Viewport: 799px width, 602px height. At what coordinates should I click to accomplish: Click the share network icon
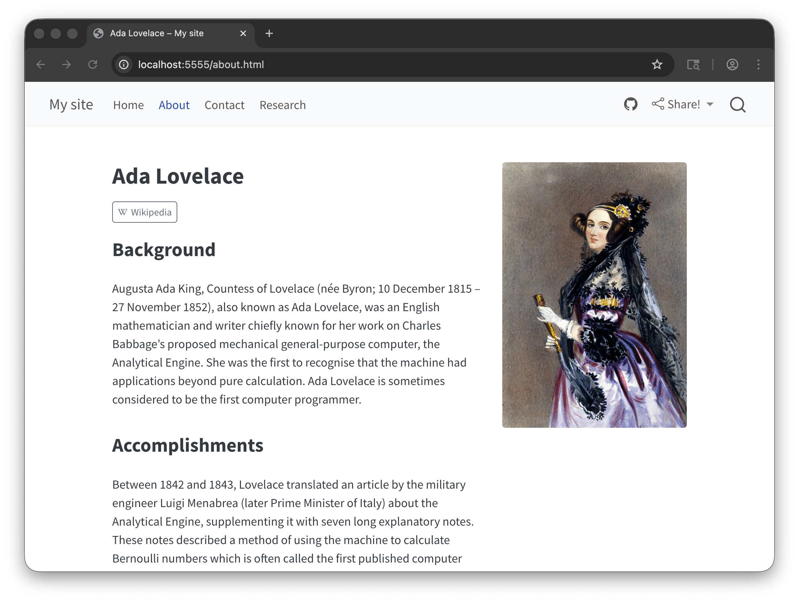click(658, 104)
